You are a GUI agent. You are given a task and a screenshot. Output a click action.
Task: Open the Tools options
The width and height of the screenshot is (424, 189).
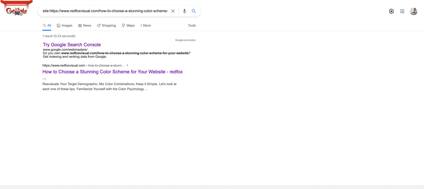(x=191, y=25)
